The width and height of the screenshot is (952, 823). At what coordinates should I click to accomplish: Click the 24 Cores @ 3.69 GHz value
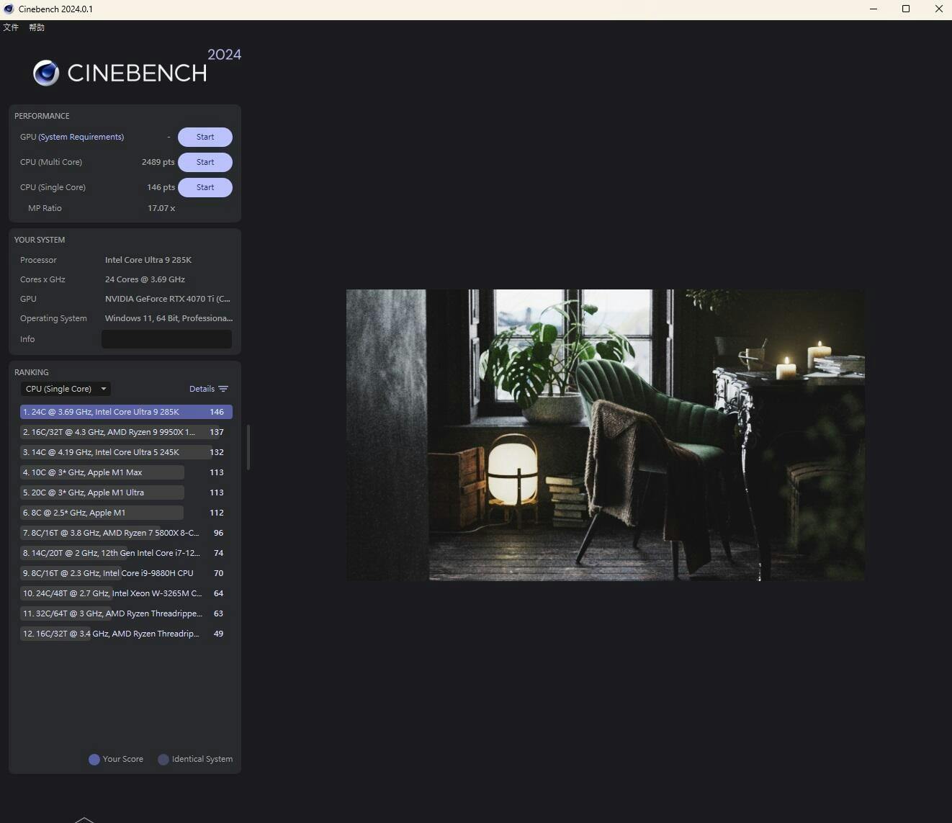pyautogui.click(x=145, y=279)
